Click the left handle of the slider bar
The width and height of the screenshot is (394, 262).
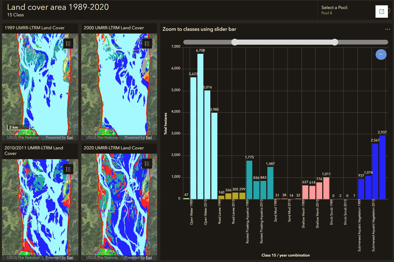click(x=234, y=42)
